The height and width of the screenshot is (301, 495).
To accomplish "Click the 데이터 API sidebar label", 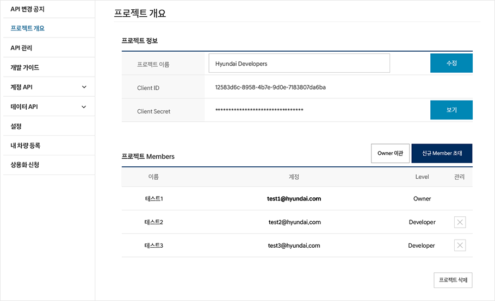I will (x=24, y=107).
